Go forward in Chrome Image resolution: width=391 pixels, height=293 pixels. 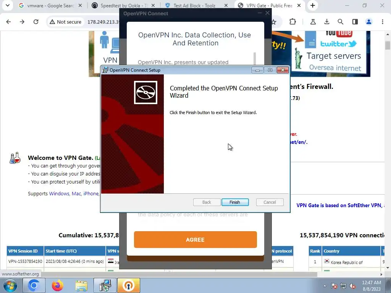[x=22, y=22]
